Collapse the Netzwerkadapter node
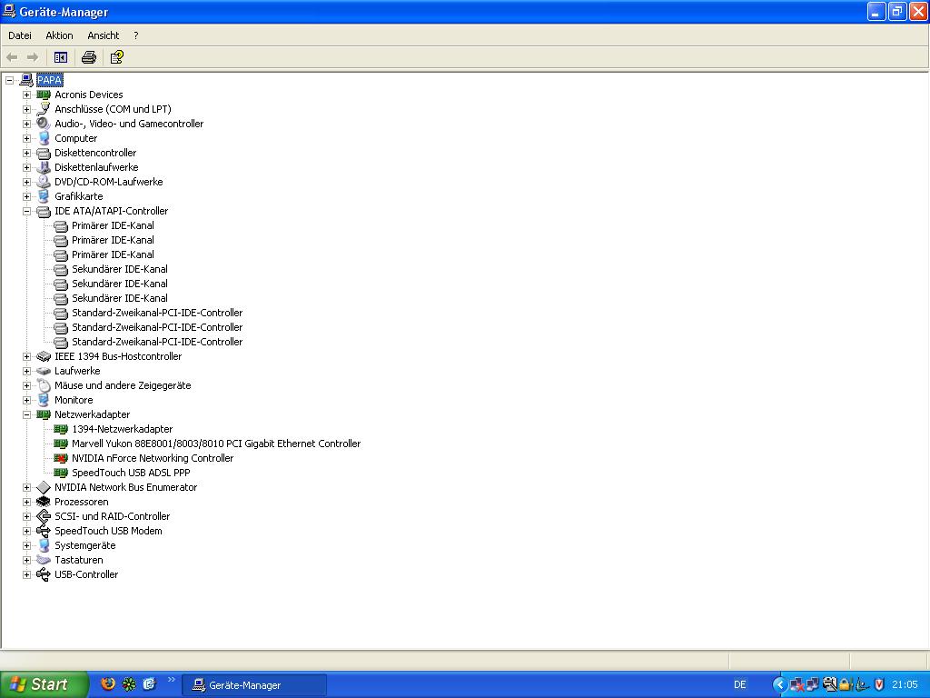 pos(26,414)
